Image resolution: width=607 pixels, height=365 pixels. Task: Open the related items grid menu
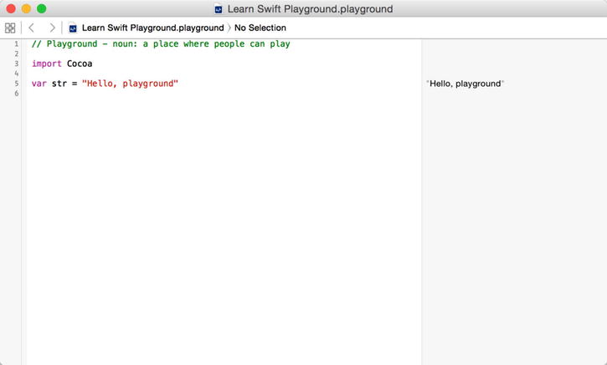(10, 28)
